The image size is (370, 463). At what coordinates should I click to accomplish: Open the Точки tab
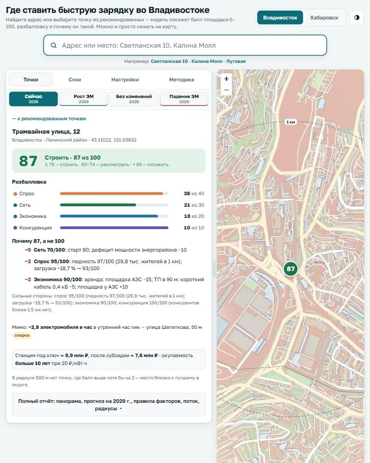click(x=31, y=80)
